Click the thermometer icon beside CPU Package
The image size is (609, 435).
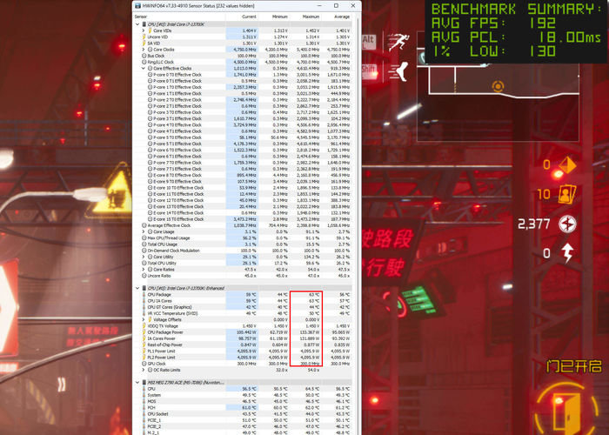click(144, 294)
